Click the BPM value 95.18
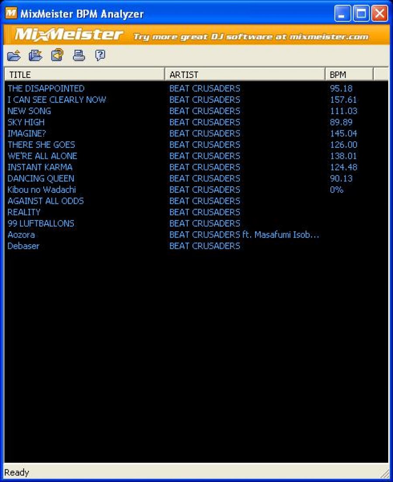Viewport: 393px width, 482px height. coord(341,88)
